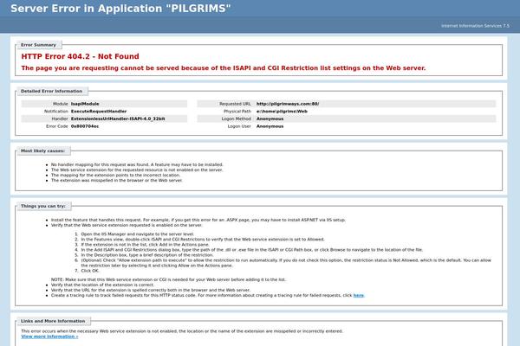Click the 'Most likely causes:' section label
The width and height of the screenshot is (520, 346).
tap(42, 151)
